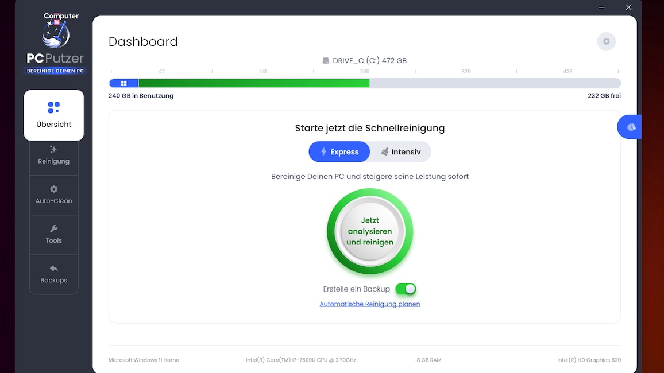Click the Auto-Clean gear icon
Viewport: 664px width, 373px height.
(x=54, y=189)
